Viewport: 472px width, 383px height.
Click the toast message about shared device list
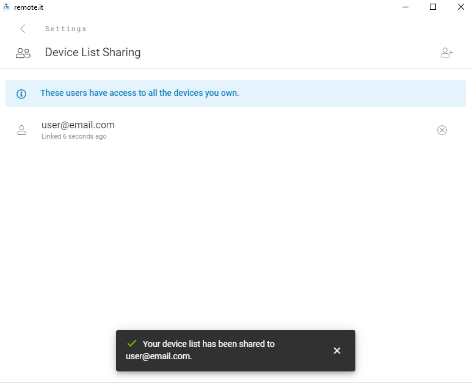[x=200, y=350]
